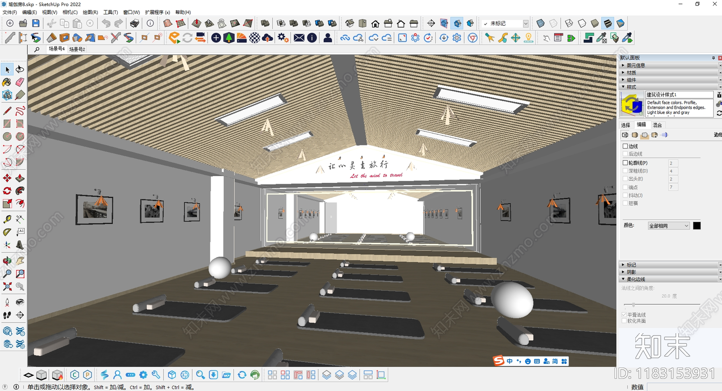Choose the Eraser tool
Image resolution: width=722 pixels, height=391 pixels.
coord(20,82)
